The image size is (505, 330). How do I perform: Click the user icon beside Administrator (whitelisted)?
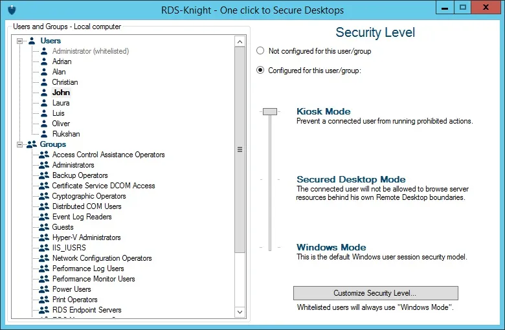44,51
